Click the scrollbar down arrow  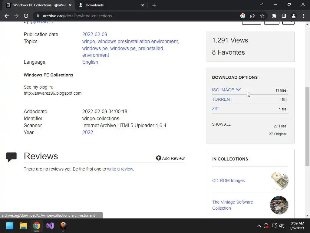pos(307,216)
